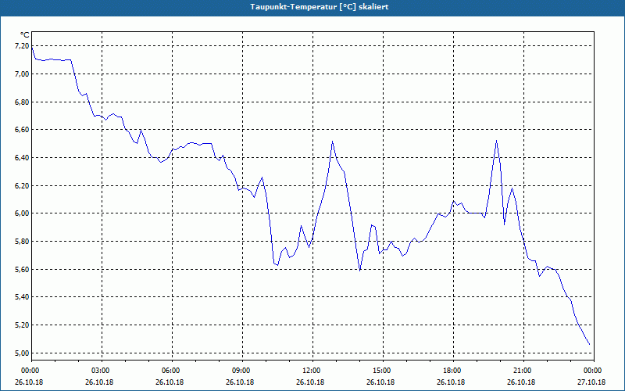
Task: Select the 5,40 y-axis value
Action: coord(22,297)
